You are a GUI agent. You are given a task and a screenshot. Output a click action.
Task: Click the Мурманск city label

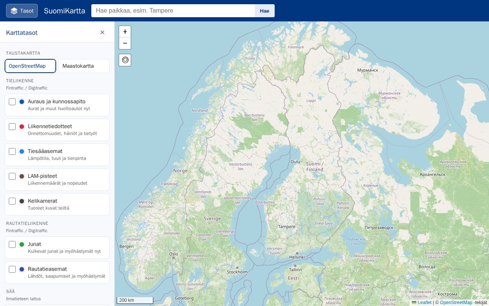368,70
